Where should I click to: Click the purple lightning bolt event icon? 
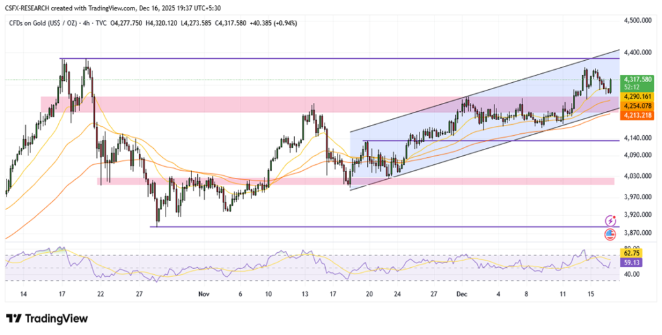(610, 221)
